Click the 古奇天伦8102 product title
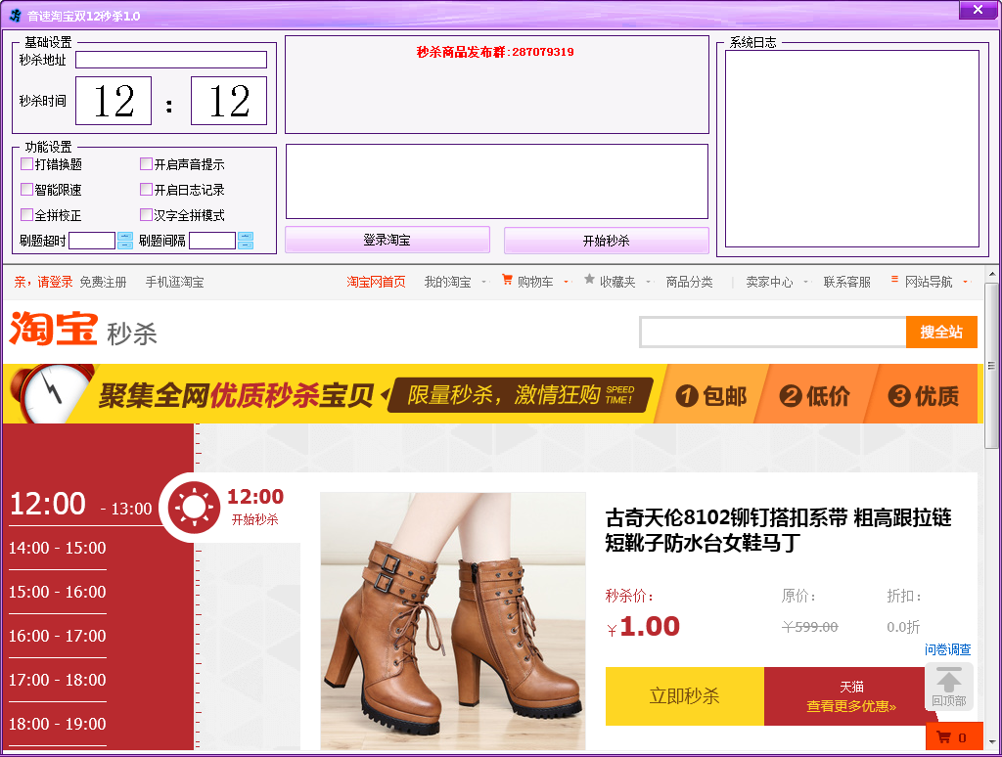Viewport: 1002px width, 757px height. pyautogui.click(x=778, y=530)
